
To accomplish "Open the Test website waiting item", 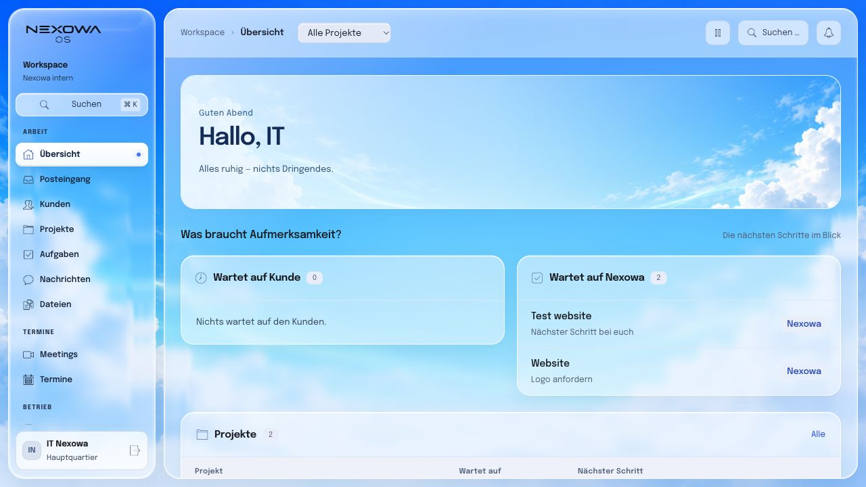I will (x=679, y=324).
